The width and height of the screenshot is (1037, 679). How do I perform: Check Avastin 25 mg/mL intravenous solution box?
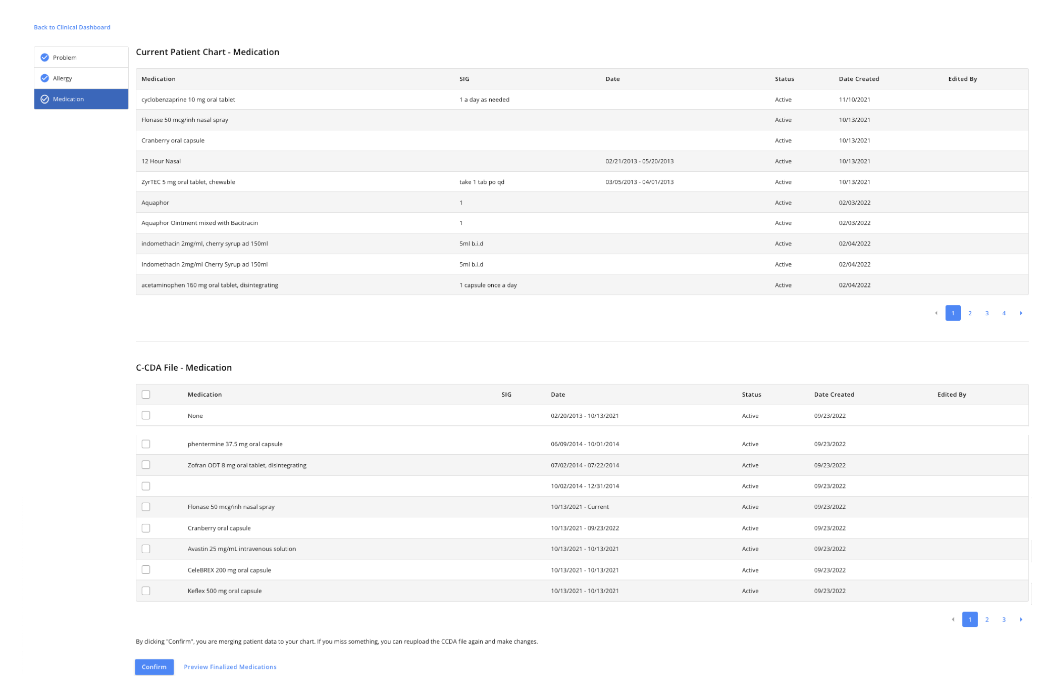[146, 549]
